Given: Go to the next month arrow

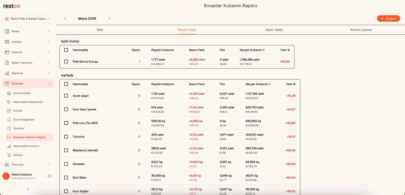Looking at the screenshot, I should (109, 18).
